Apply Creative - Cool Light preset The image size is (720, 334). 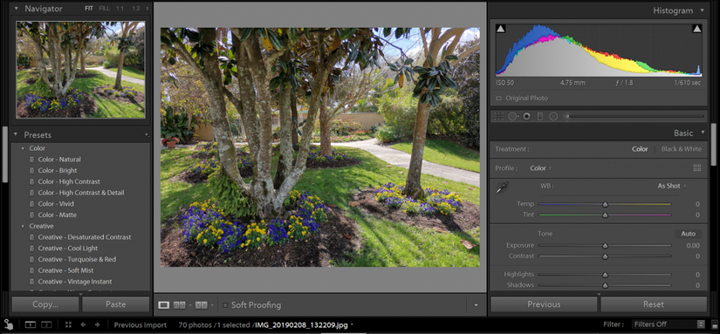tap(67, 249)
